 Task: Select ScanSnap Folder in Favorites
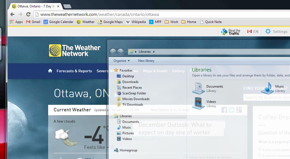coord(134,93)
